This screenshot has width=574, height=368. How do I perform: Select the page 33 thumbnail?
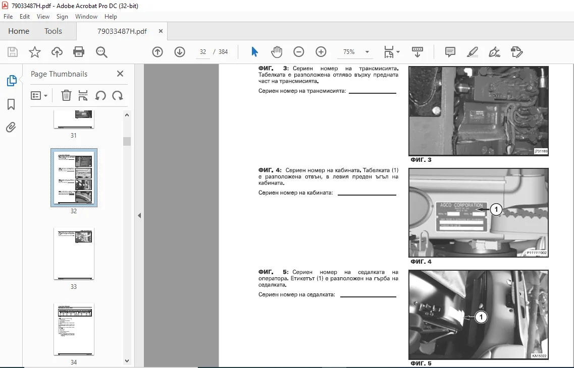[74, 253]
